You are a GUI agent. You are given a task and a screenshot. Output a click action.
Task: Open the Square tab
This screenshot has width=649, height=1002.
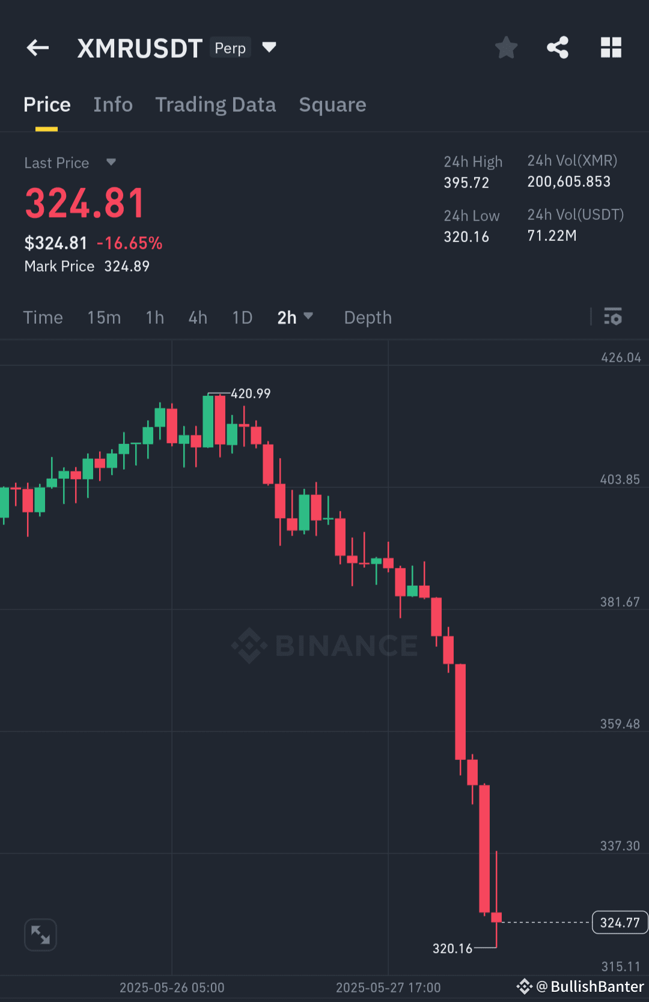332,105
